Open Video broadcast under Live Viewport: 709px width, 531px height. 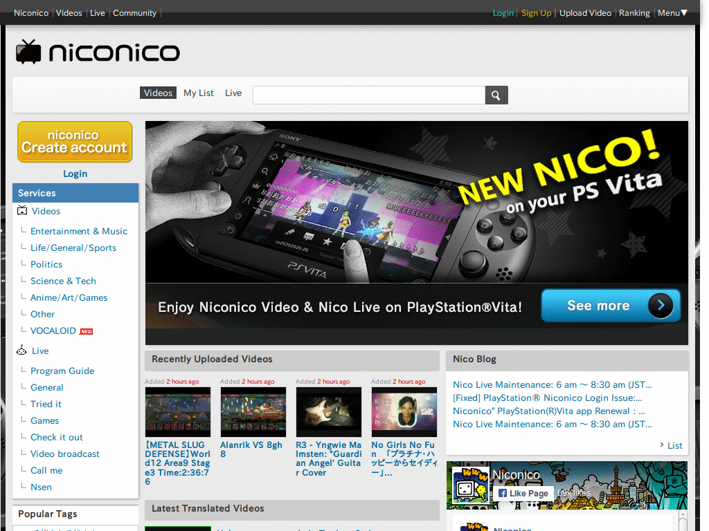(64, 454)
